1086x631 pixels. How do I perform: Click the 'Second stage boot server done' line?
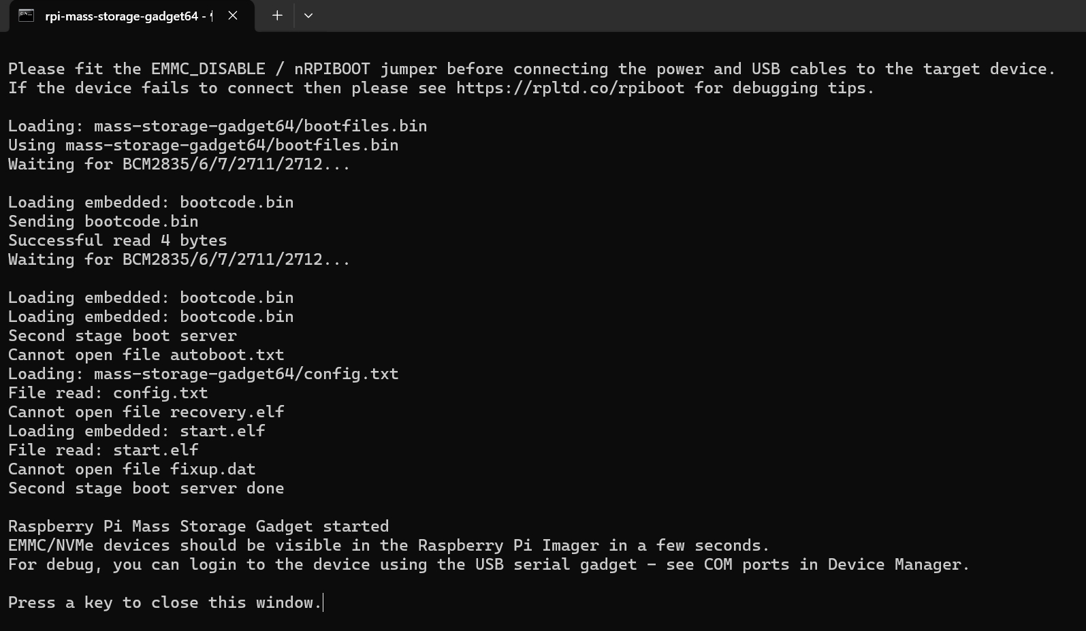click(146, 489)
